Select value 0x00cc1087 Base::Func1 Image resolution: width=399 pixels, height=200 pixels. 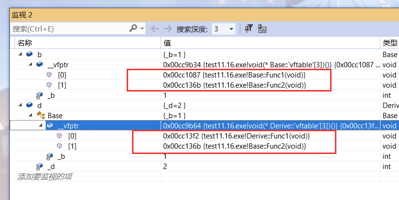(x=234, y=75)
